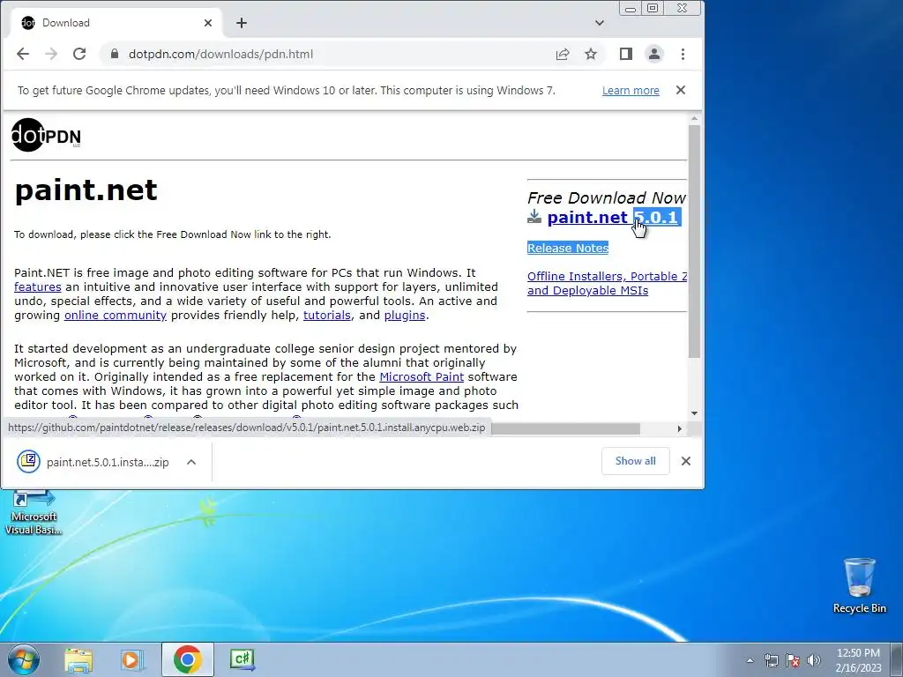Select the Download browser tab
The height and width of the screenshot is (677, 903).
click(116, 23)
